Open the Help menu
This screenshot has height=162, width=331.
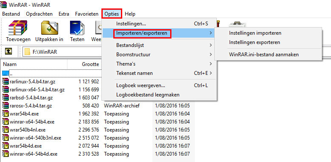[130, 14]
